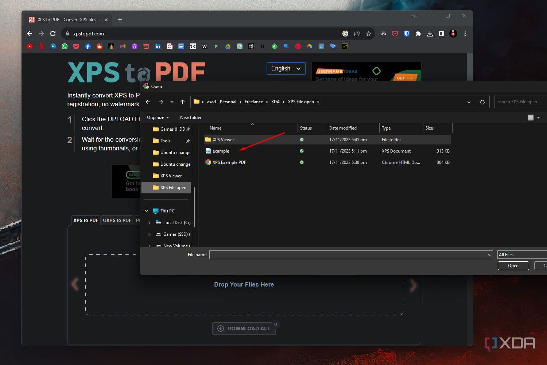Open the Google Drive bookmark icon
The image size is (547, 365).
click(x=228, y=46)
